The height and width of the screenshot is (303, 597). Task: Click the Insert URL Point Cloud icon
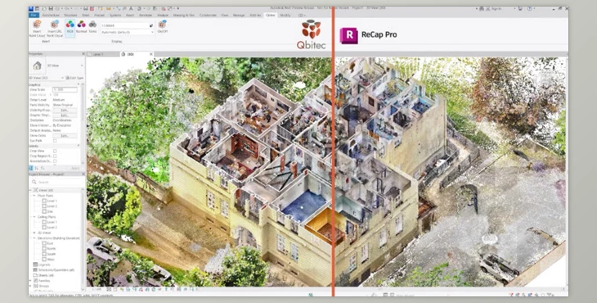55,25
